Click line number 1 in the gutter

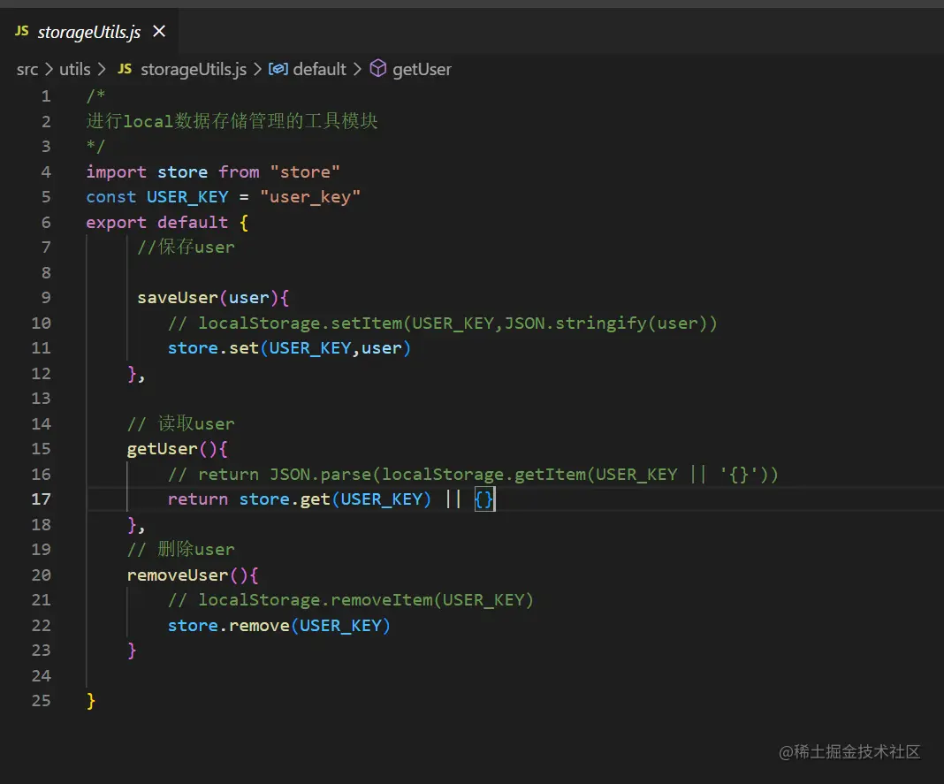[46, 96]
